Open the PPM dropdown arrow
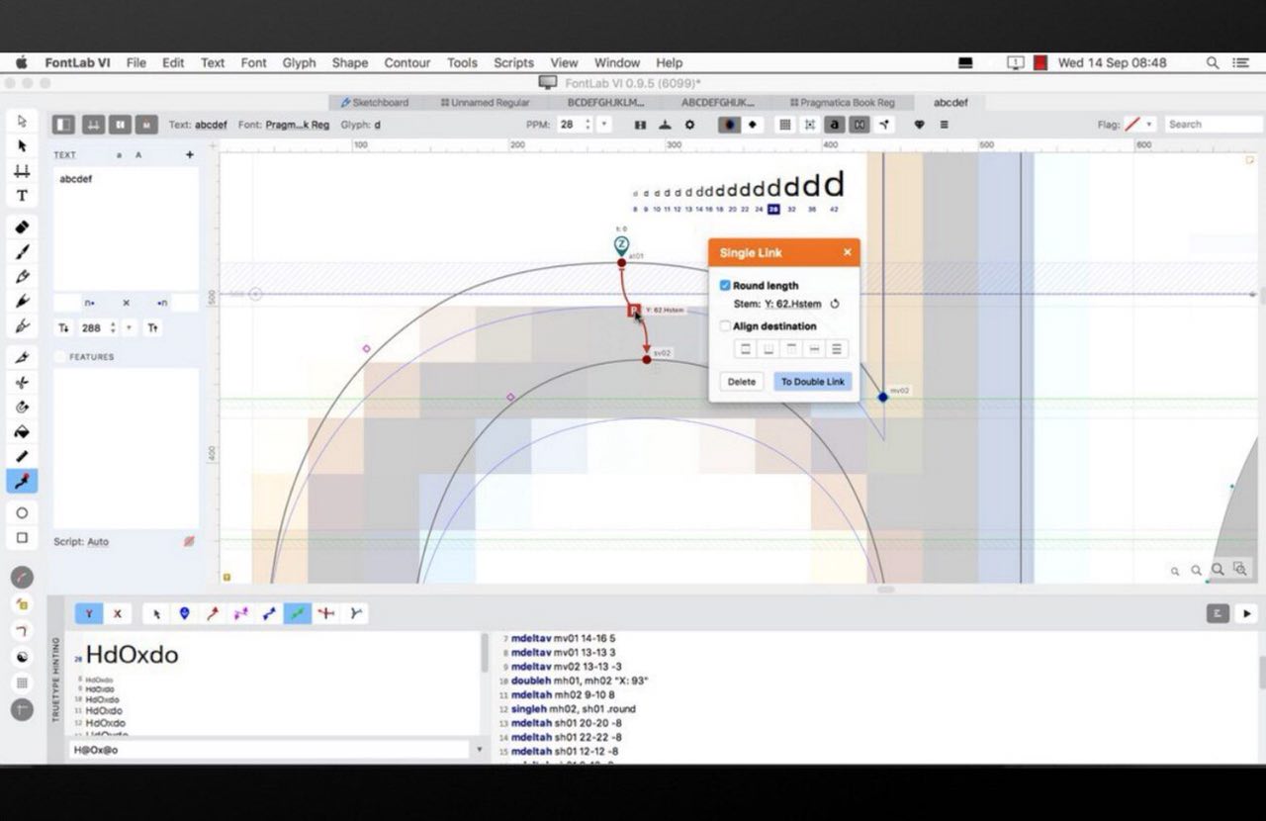The image size is (1266, 821). [x=604, y=125]
